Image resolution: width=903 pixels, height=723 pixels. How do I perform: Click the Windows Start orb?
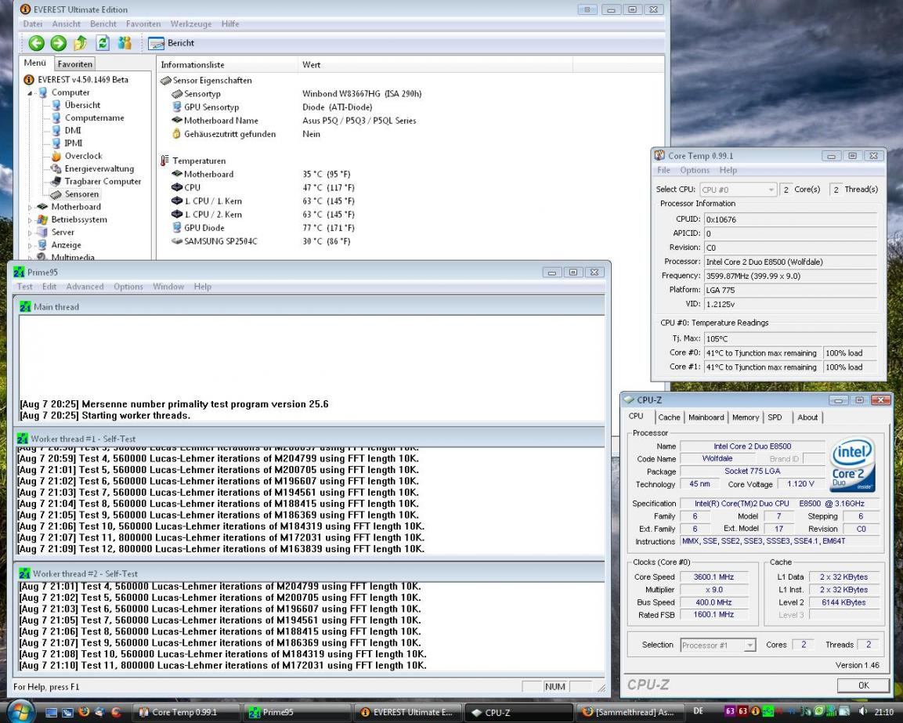[21, 711]
